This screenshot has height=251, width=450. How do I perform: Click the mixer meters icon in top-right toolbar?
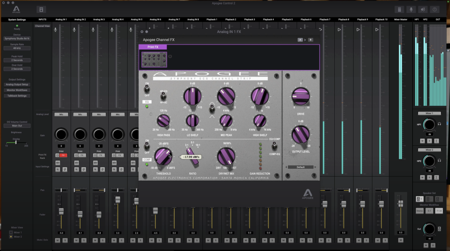(399, 10)
